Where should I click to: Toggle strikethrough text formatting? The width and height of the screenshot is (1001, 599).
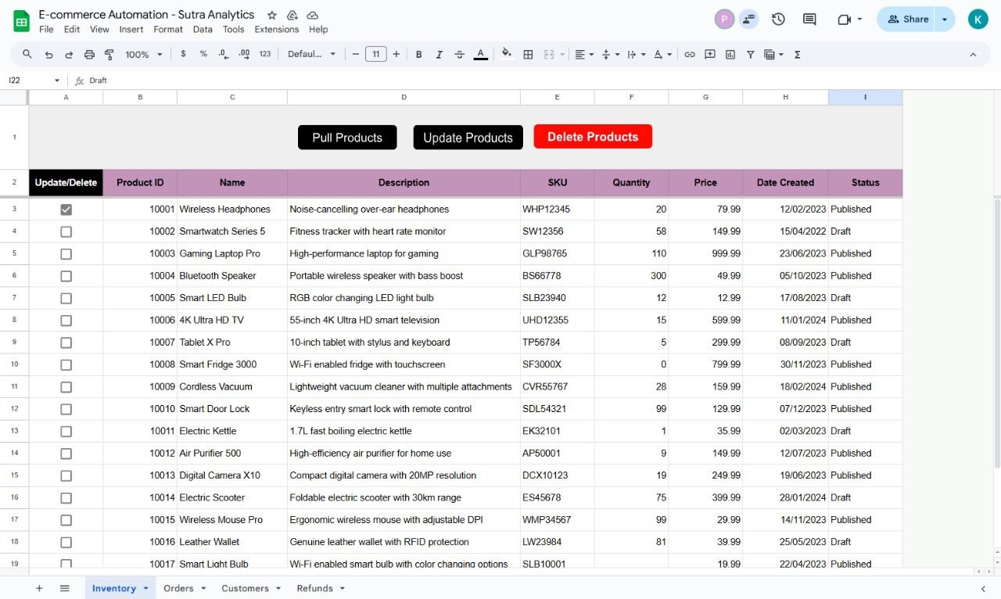(x=460, y=55)
